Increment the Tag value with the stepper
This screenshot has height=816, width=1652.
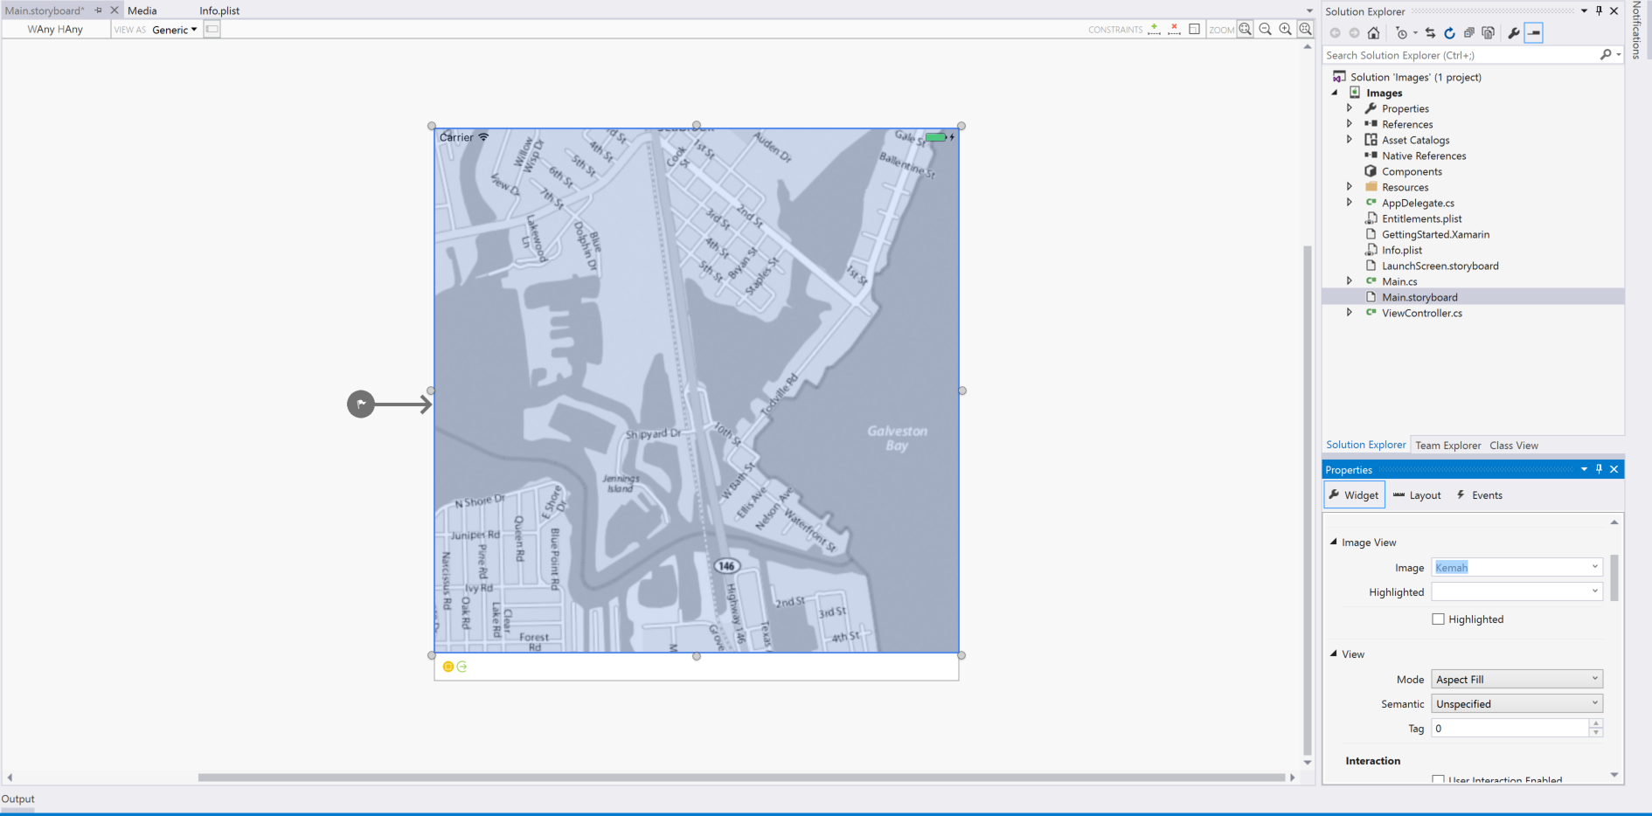pos(1595,724)
